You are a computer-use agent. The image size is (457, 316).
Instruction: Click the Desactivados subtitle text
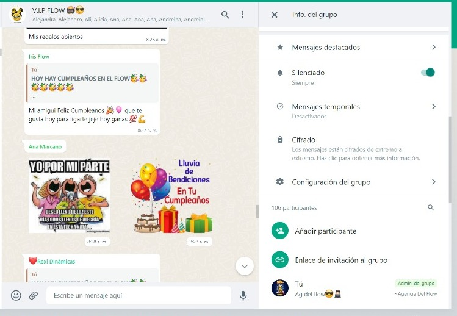coord(309,117)
